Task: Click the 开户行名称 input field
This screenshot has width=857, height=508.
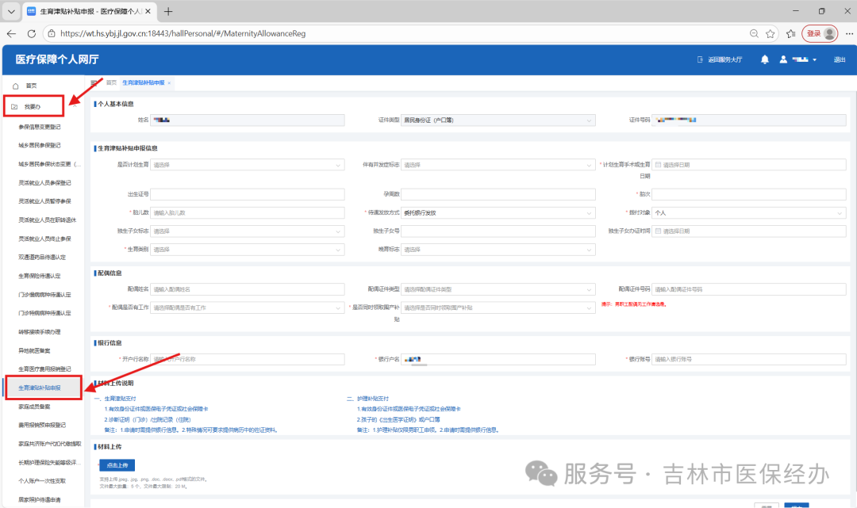Action: (x=247, y=359)
